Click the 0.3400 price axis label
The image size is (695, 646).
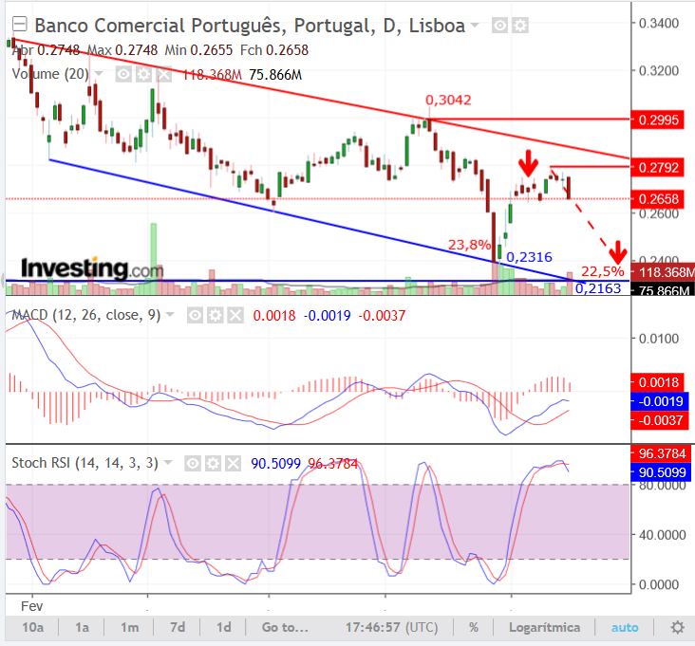pyautogui.click(x=659, y=23)
